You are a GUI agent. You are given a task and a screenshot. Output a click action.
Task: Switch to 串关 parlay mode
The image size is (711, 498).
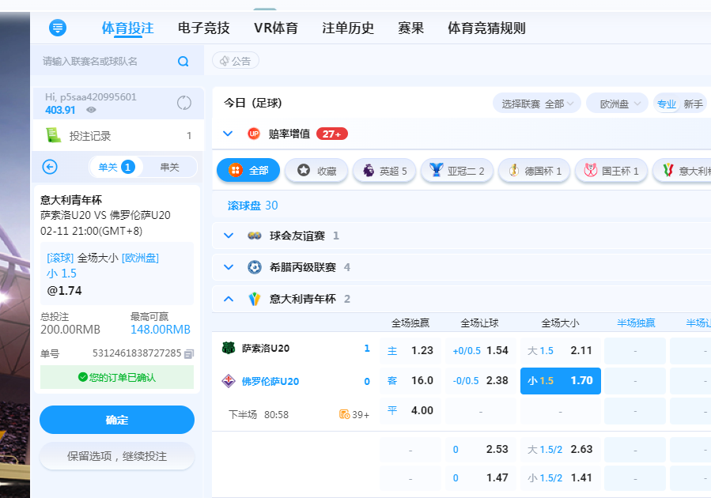click(169, 167)
